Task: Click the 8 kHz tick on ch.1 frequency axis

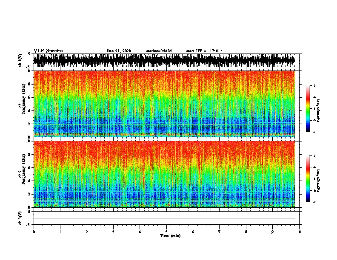Action: (30, 84)
